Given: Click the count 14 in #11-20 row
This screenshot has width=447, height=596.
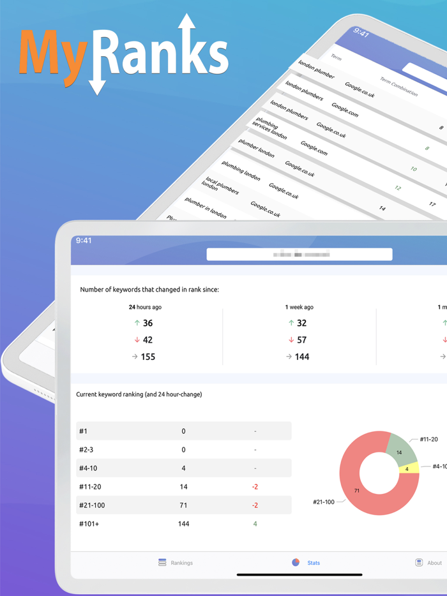Looking at the screenshot, I should (x=183, y=487).
